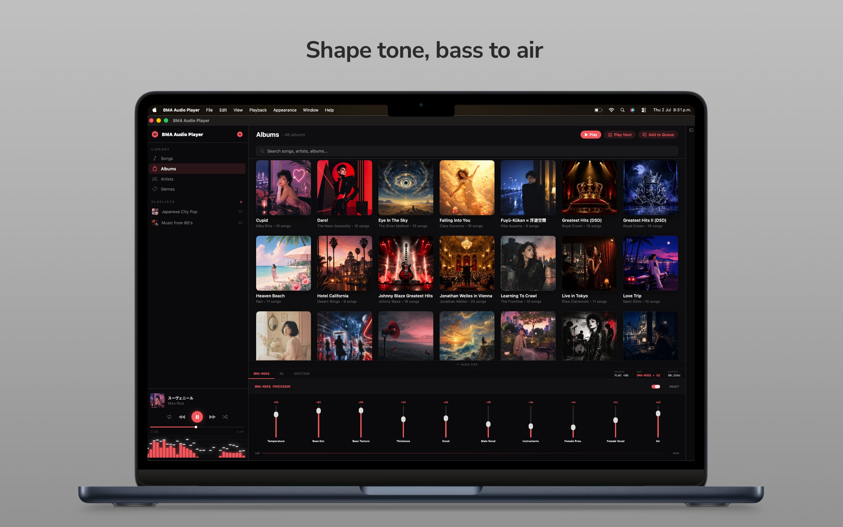Screen dimensions: 843x527
Task: Disable the BMA-MSEQ processor switch
Action: click(x=656, y=386)
